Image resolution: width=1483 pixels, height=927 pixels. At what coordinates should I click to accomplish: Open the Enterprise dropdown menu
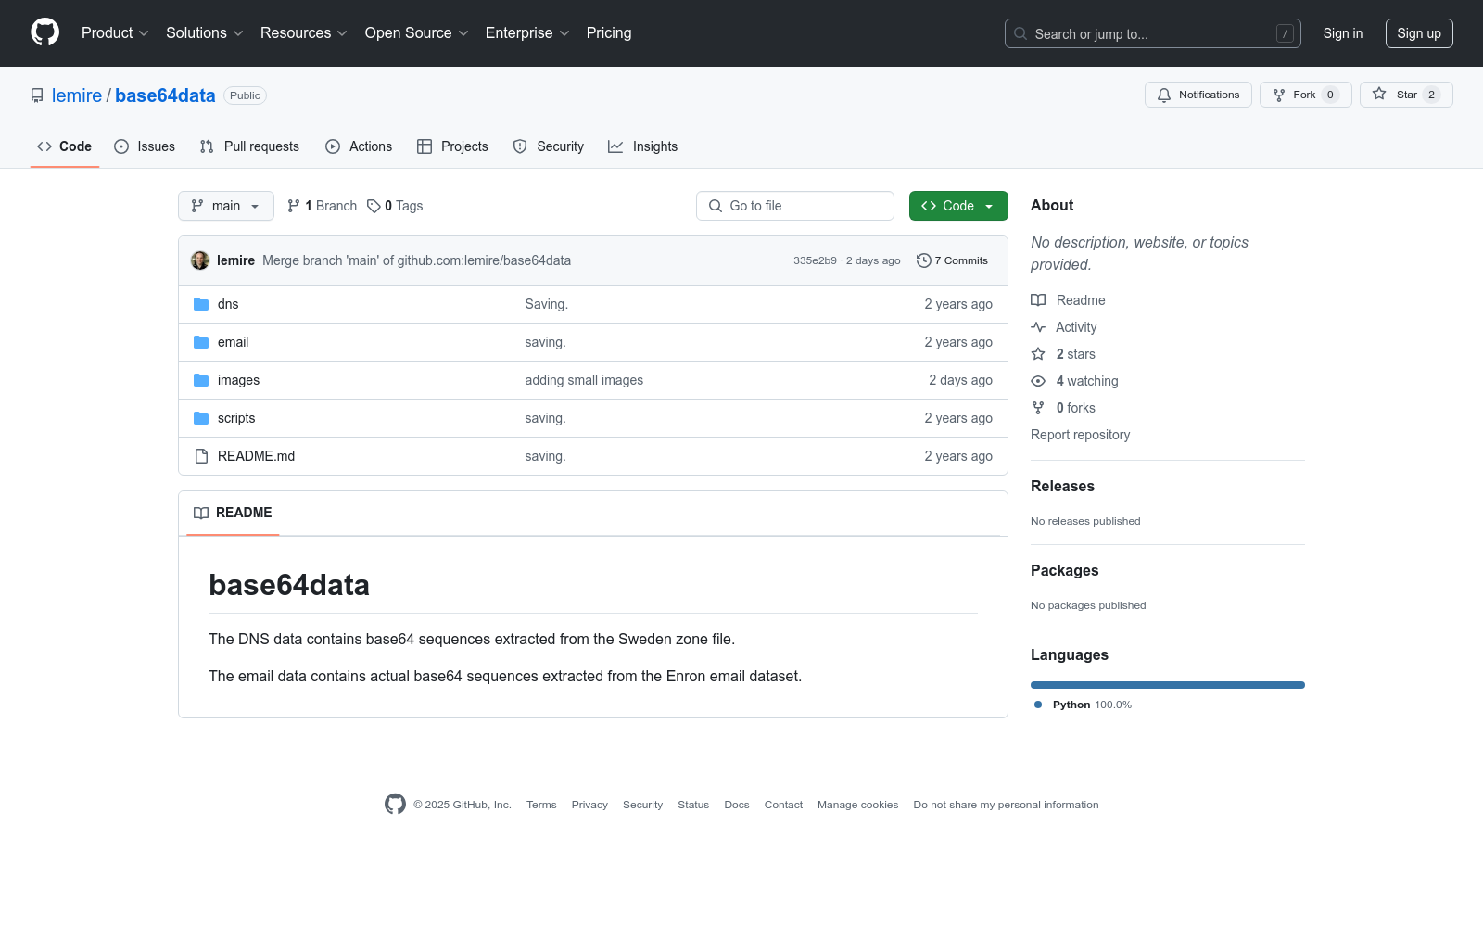pos(527,33)
